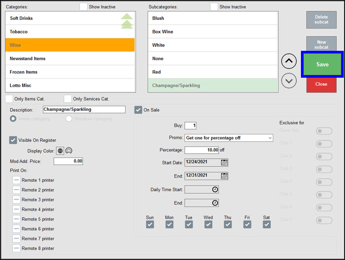Screen dimensions: 345x260
Task: Switch on the Club 4 exclusive toggle
Action: pos(324,182)
